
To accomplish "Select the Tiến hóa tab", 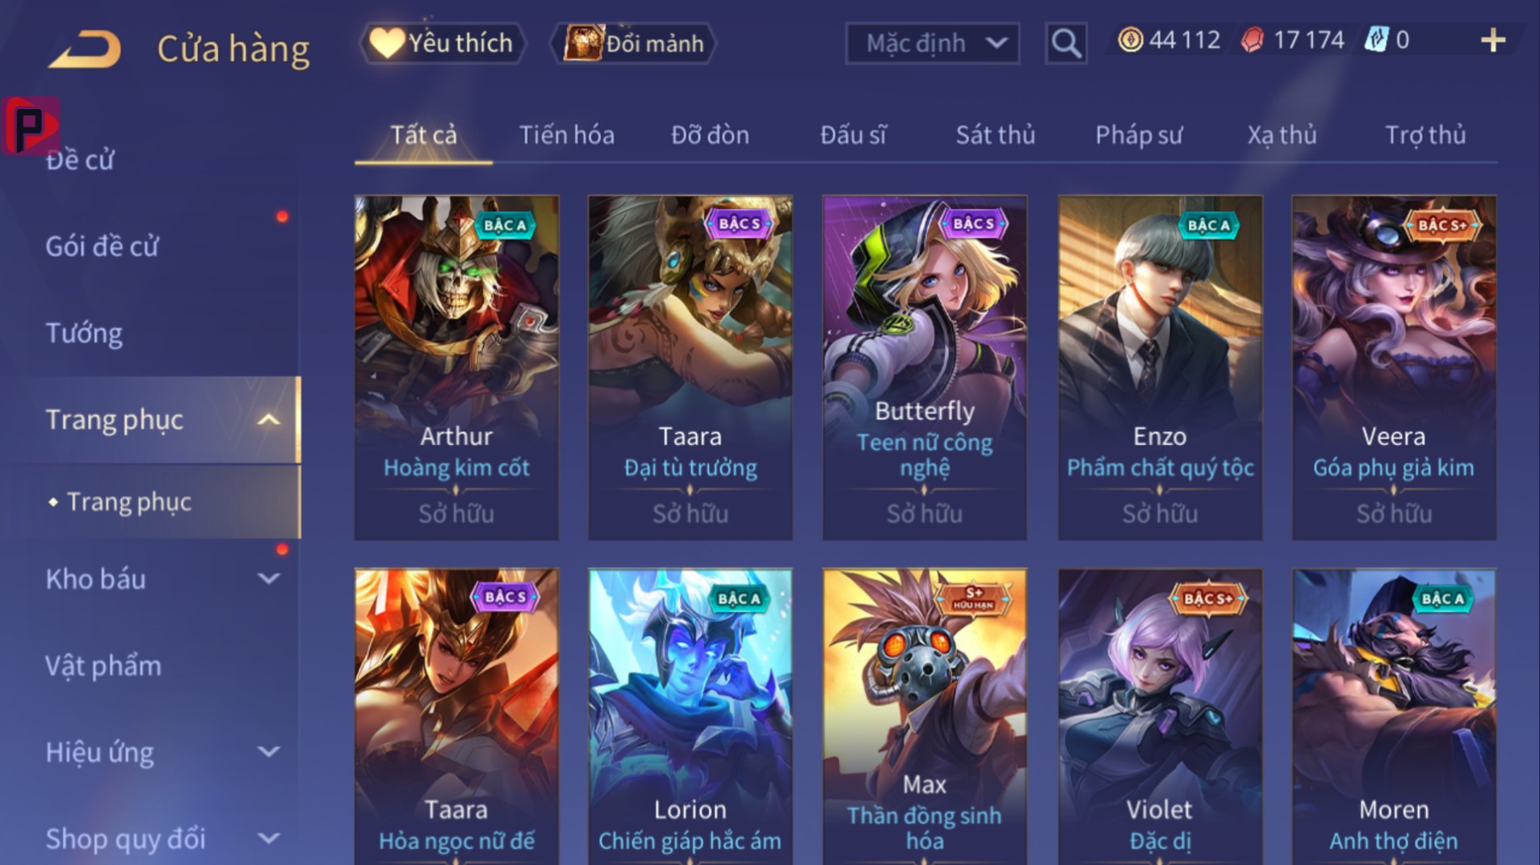I will click(566, 135).
